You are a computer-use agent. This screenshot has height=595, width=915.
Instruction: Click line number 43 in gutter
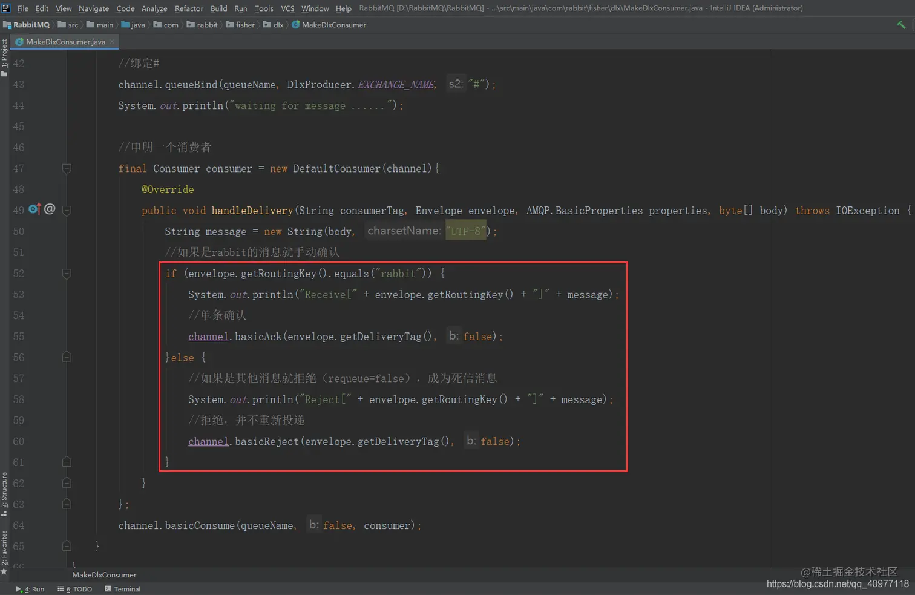pos(19,85)
